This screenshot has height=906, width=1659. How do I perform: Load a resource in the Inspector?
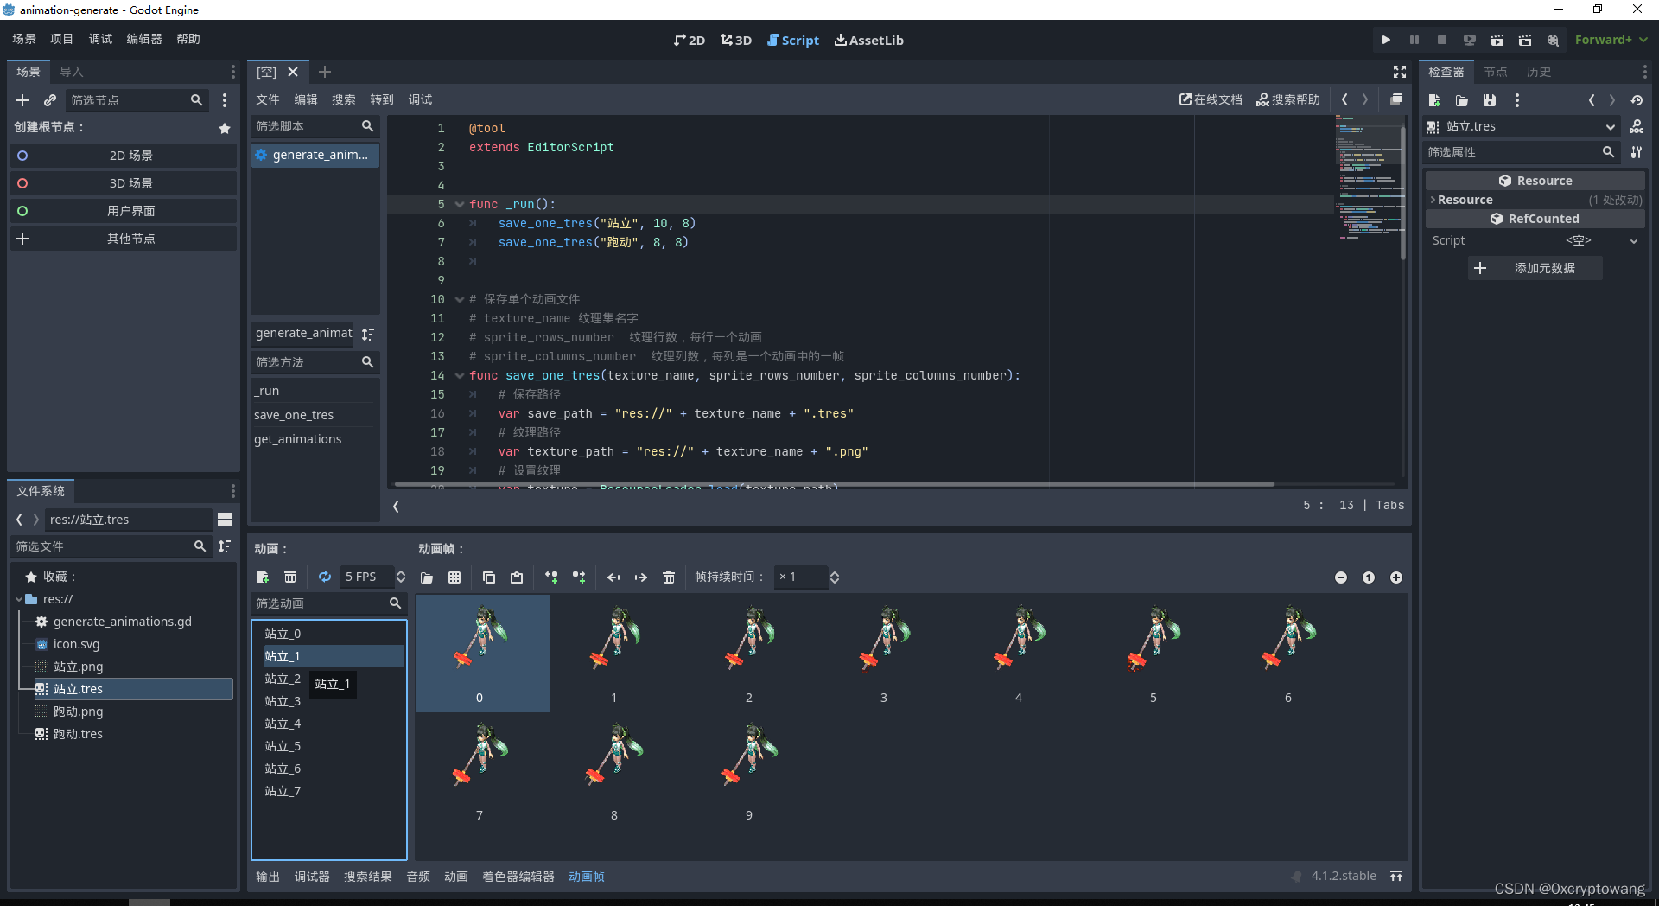click(x=1462, y=100)
